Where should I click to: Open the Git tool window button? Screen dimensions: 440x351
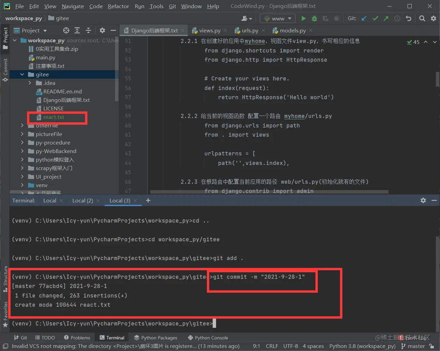tap(21, 338)
